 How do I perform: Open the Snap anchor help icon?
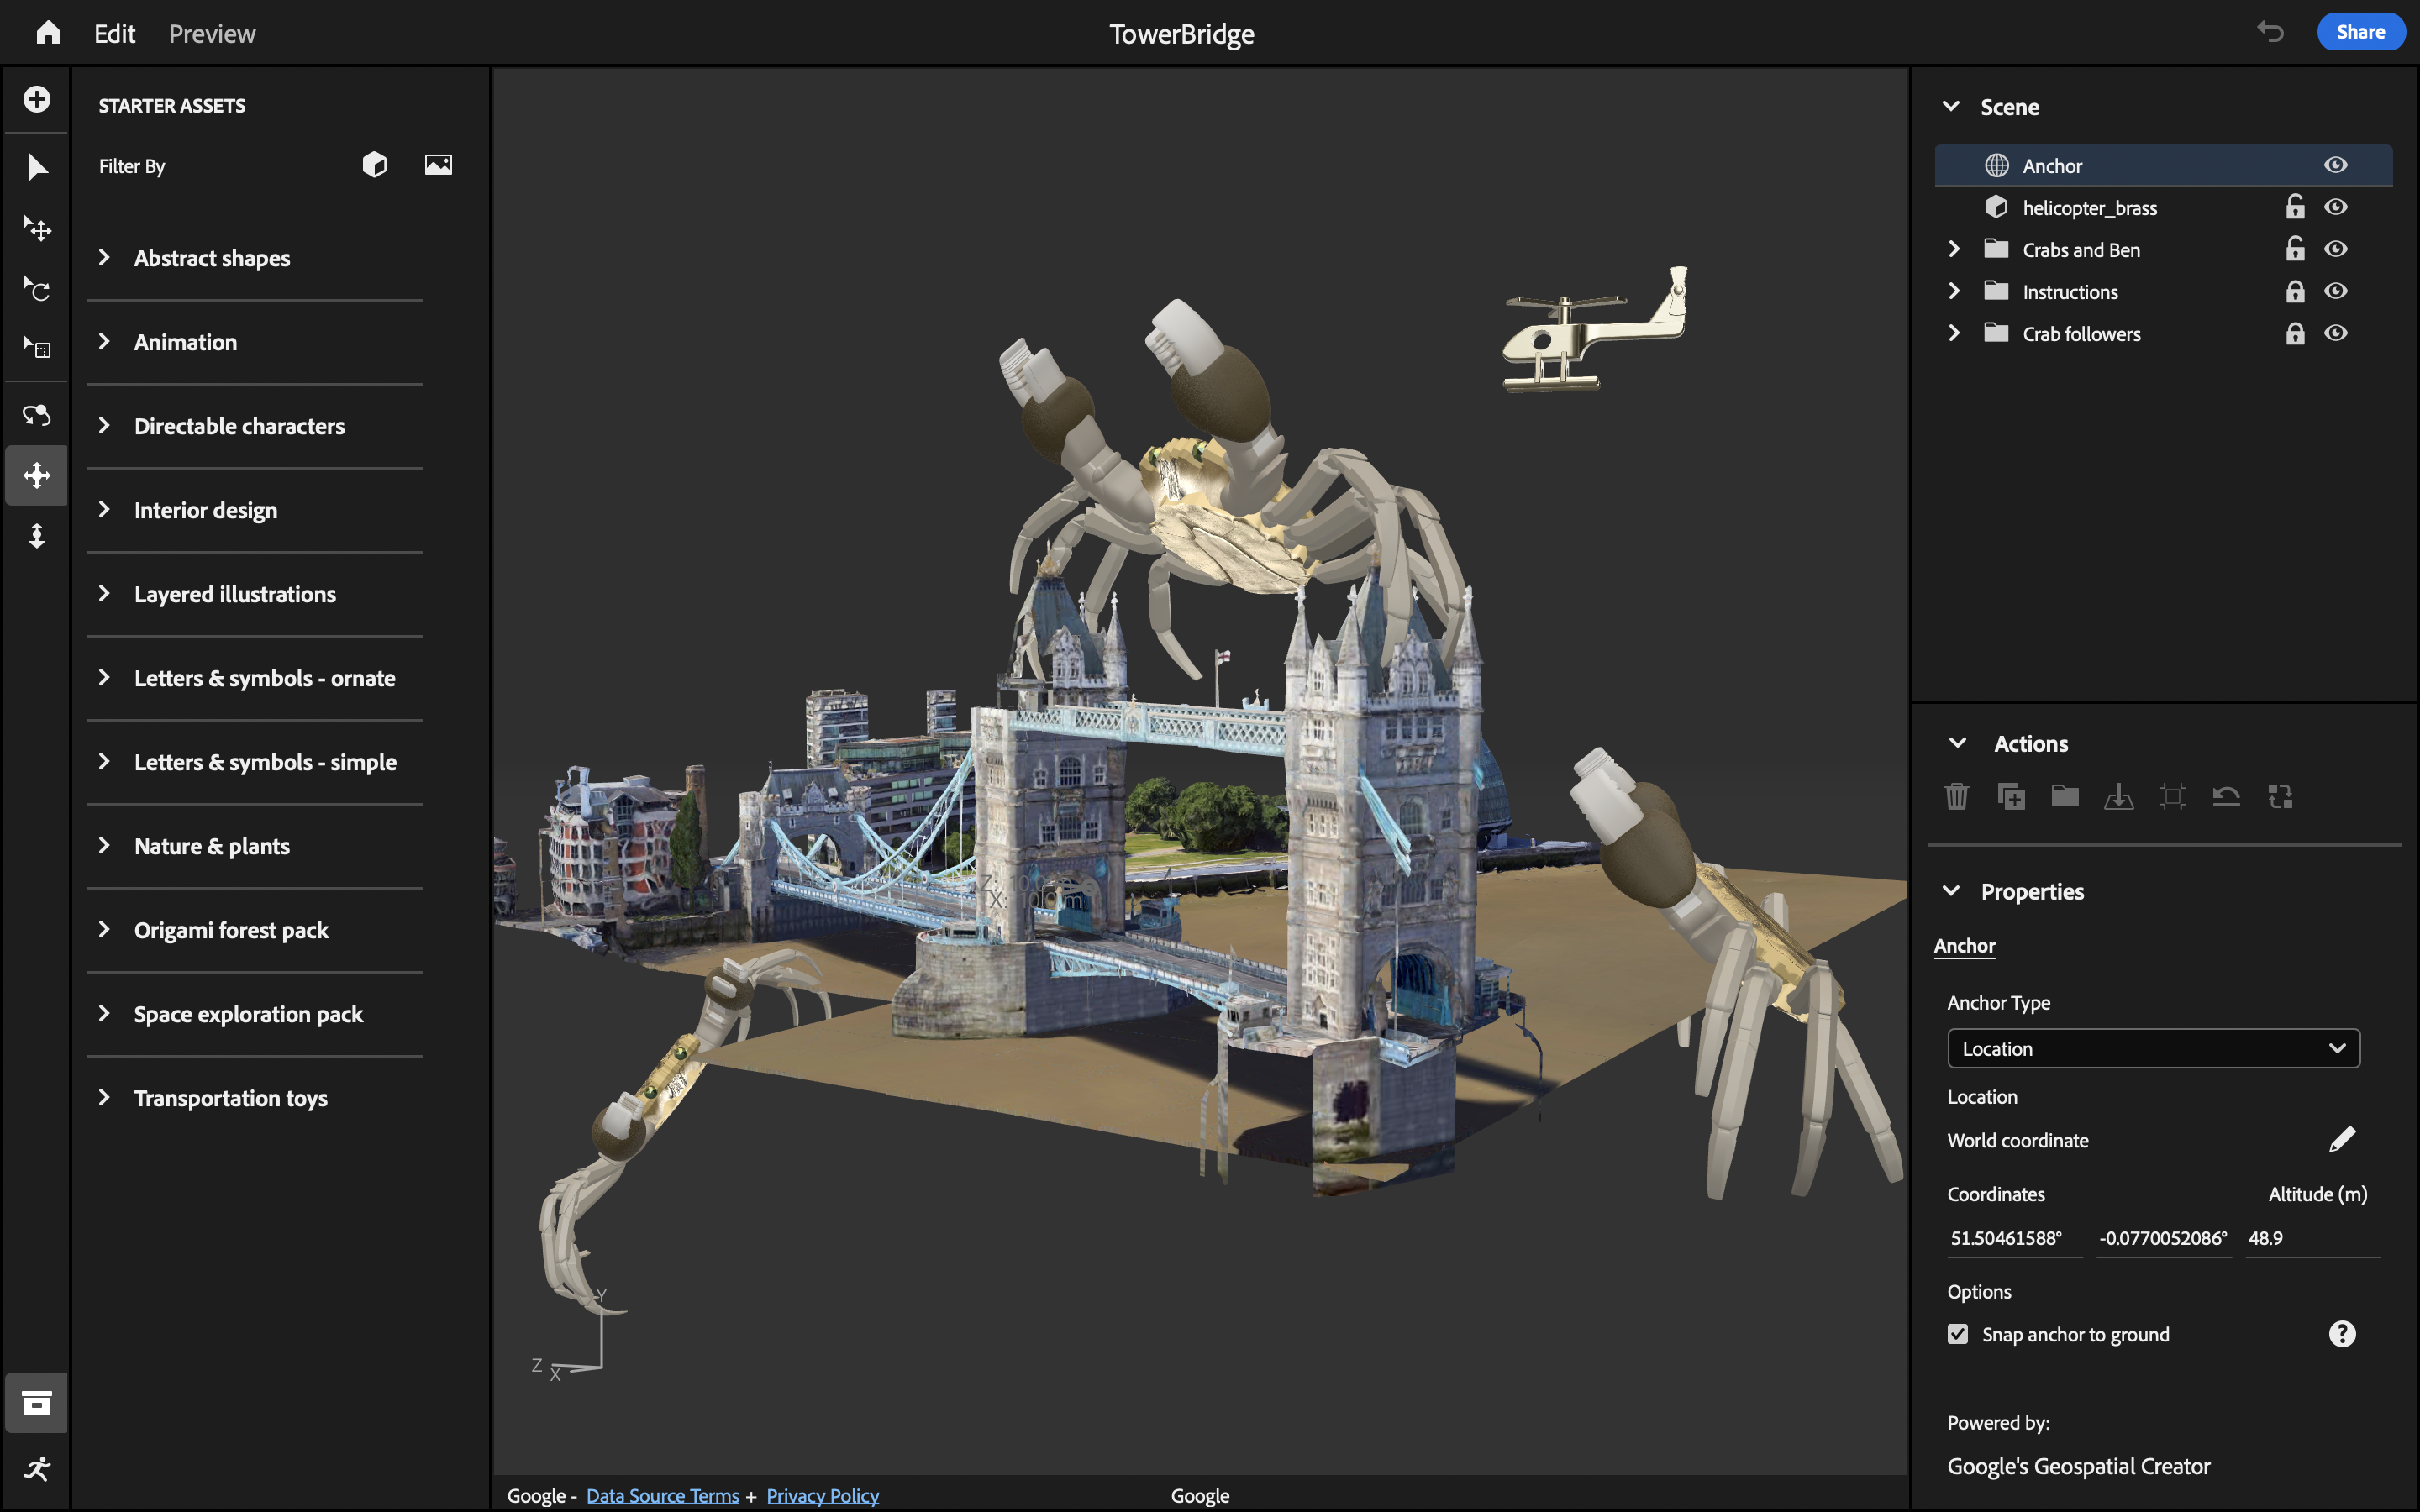2341,1334
